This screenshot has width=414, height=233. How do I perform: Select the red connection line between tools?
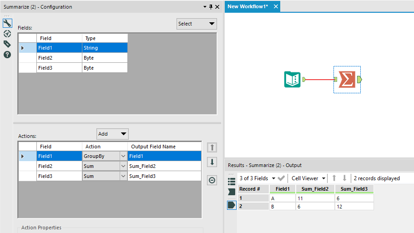pos(319,79)
